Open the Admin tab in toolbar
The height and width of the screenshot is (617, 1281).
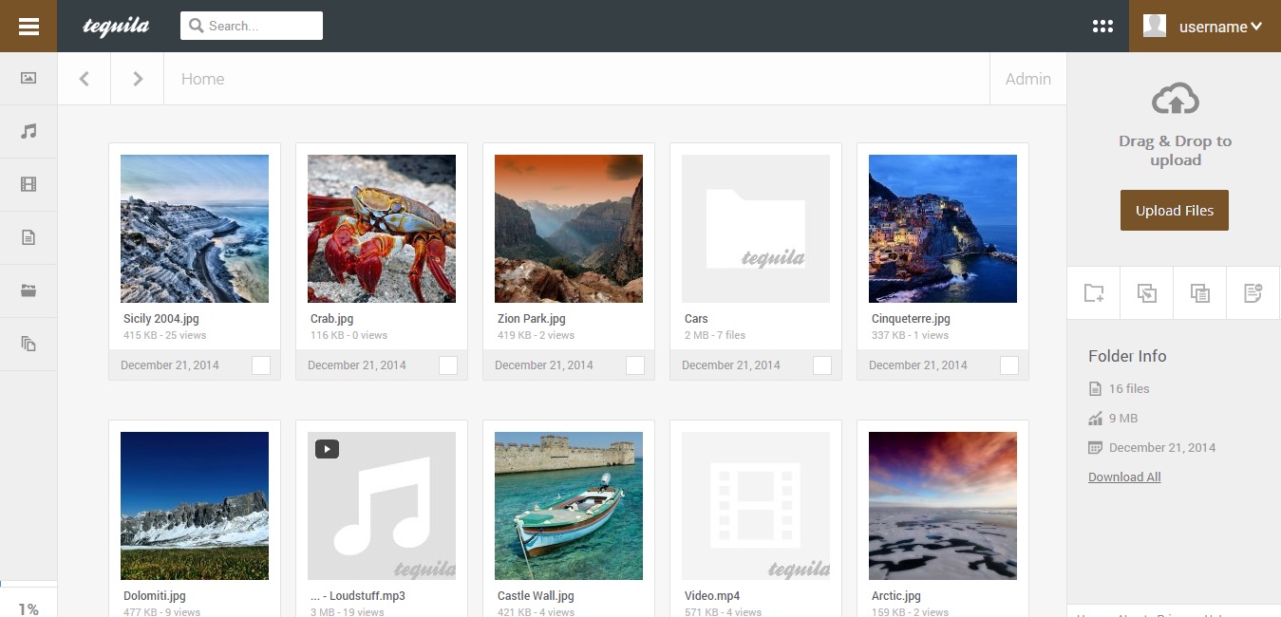click(1027, 79)
